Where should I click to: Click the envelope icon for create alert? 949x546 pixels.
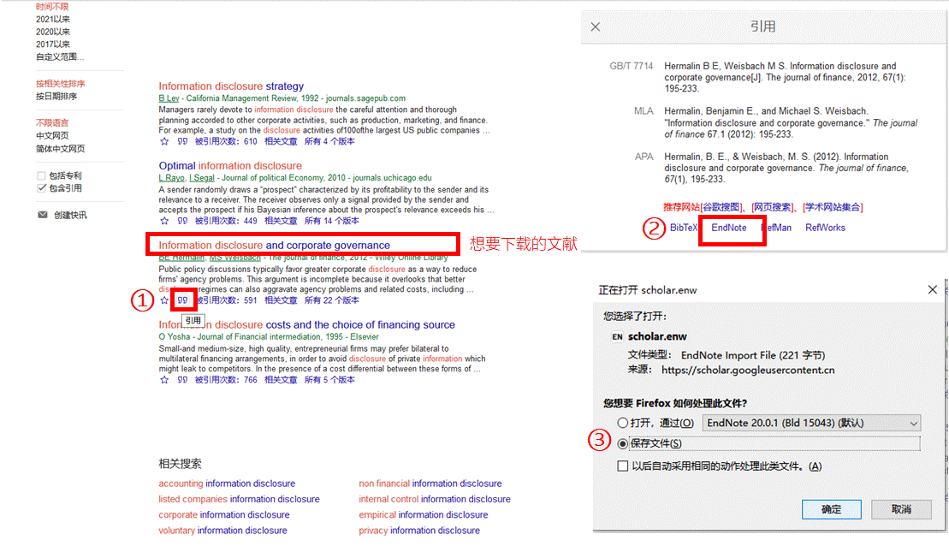(42, 215)
